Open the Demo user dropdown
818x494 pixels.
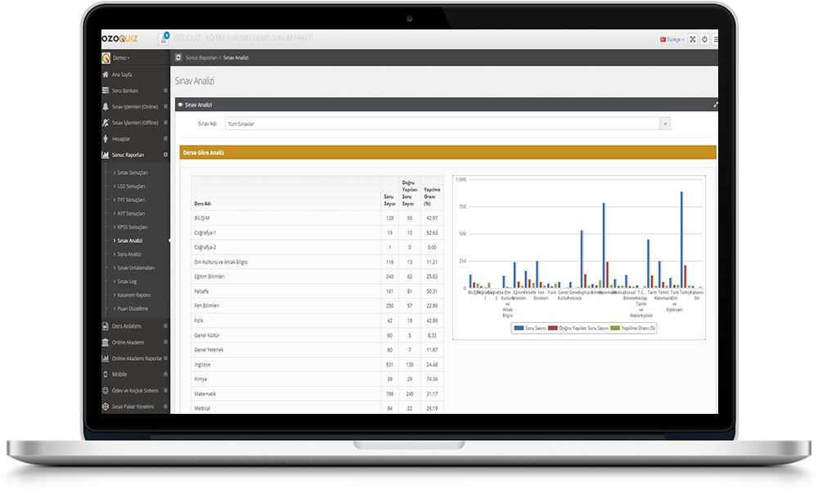click(x=120, y=58)
